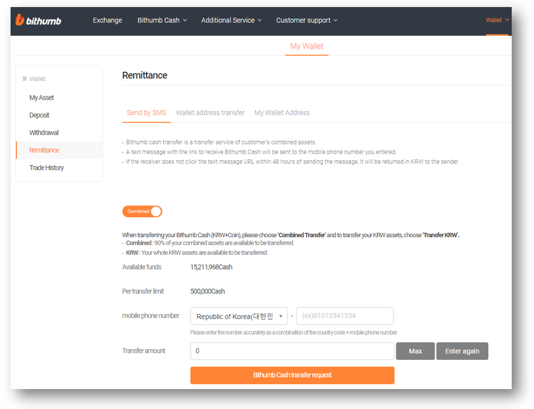534x409 pixels.
Task: Go to Deposit in sidebar
Action: 39,115
